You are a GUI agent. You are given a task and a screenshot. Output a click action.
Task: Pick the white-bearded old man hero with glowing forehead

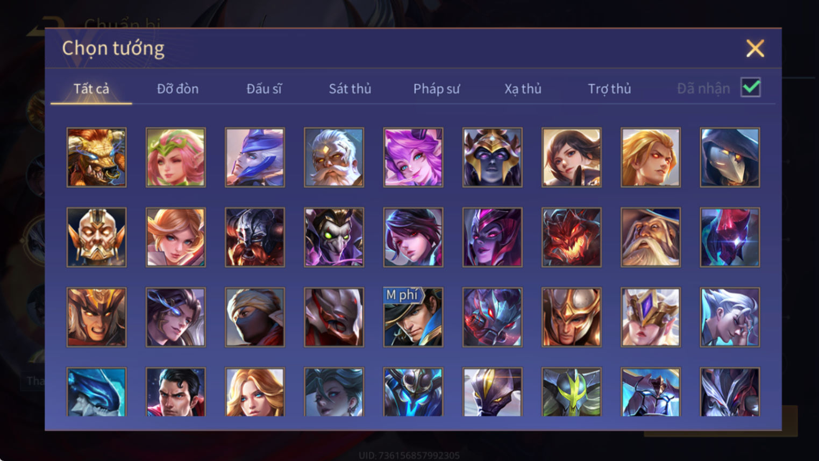pyautogui.click(x=334, y=157)
